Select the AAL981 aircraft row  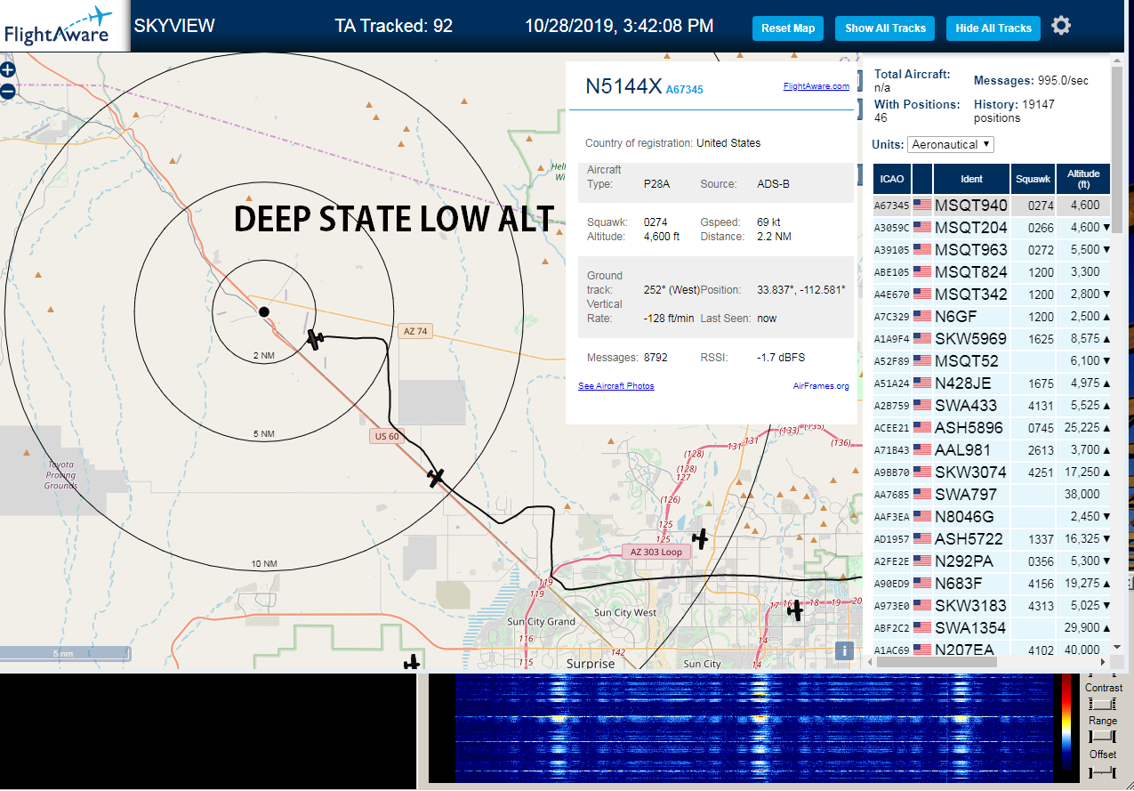992,450
